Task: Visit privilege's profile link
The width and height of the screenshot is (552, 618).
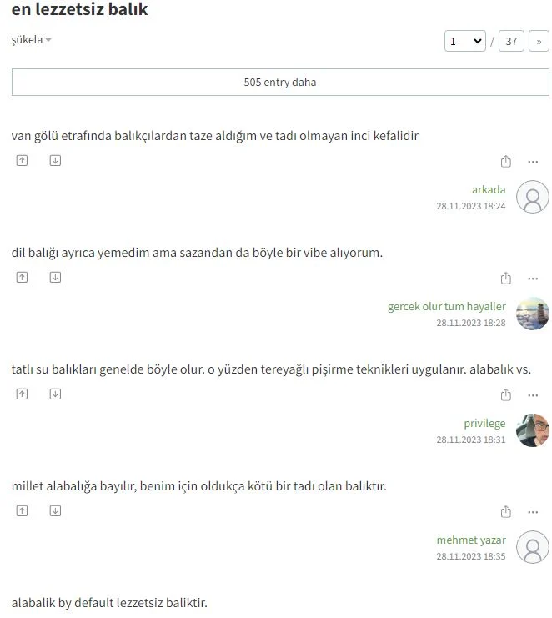Action: coord(484,423)
